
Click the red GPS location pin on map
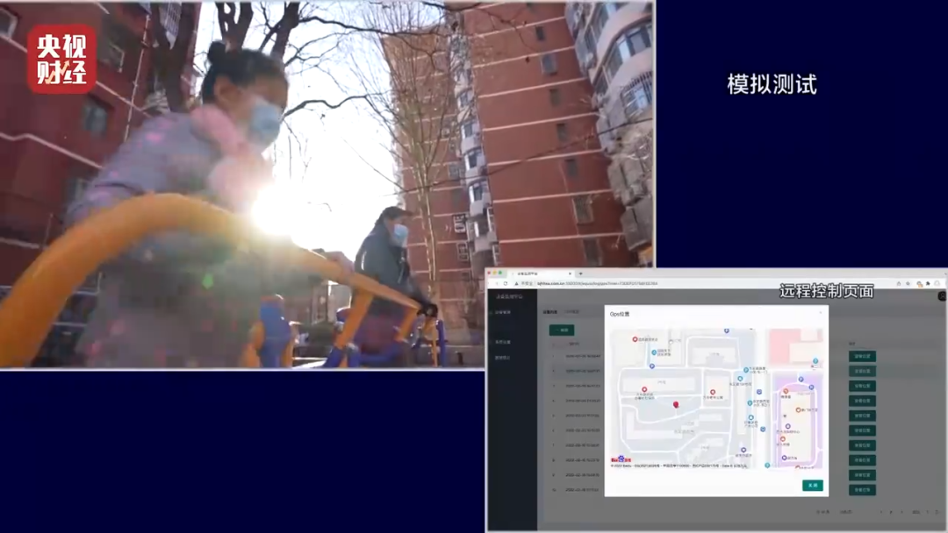(x=675, y=404)
